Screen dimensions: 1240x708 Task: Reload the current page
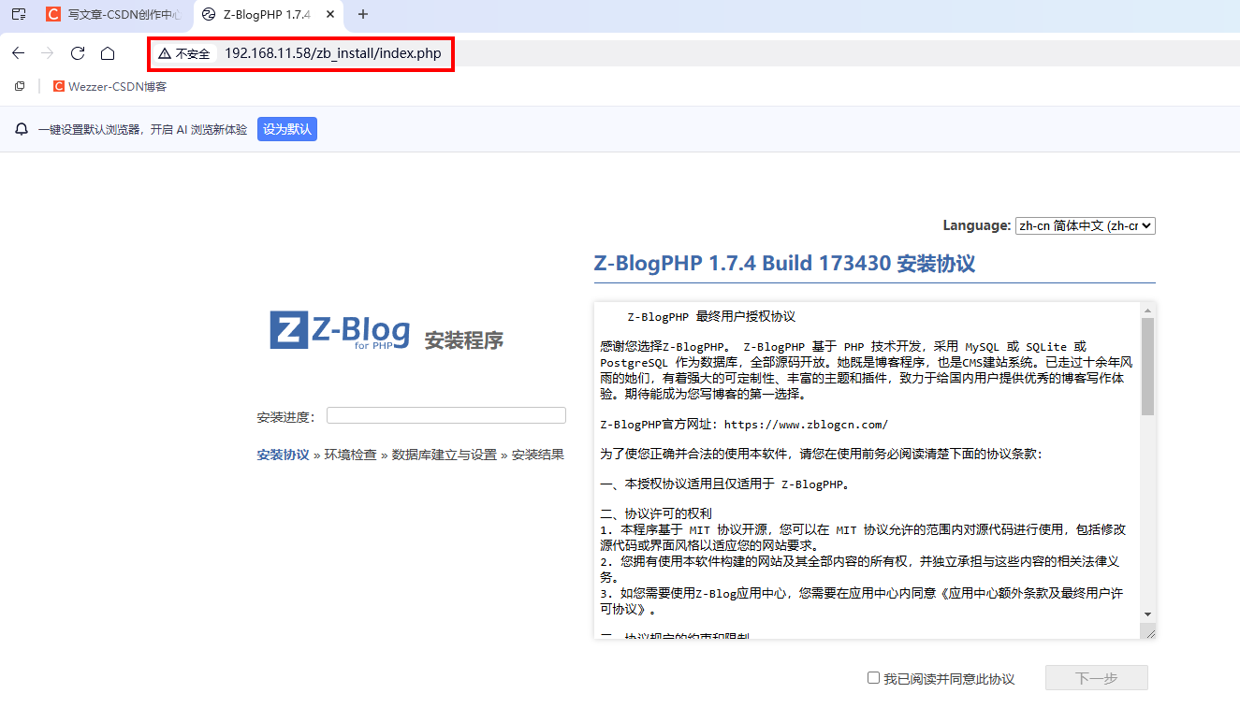[78, 53]
